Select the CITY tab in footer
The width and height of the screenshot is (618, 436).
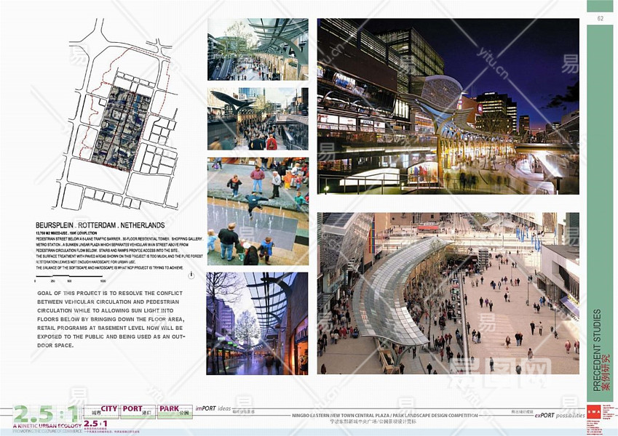pyautogui.click(x=101, y=411)
